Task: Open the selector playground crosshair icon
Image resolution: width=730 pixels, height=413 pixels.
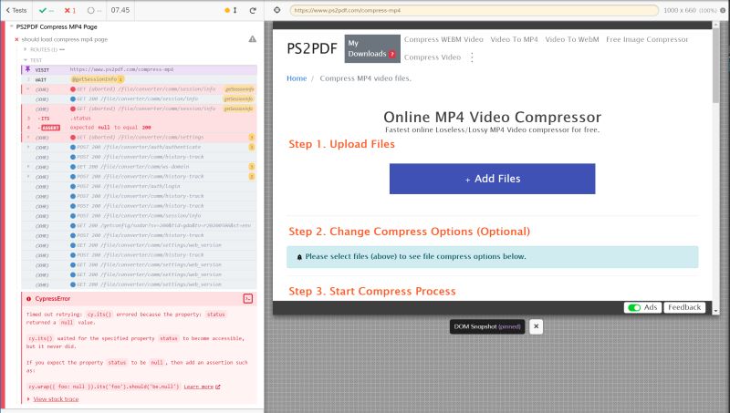Action: 277,10
